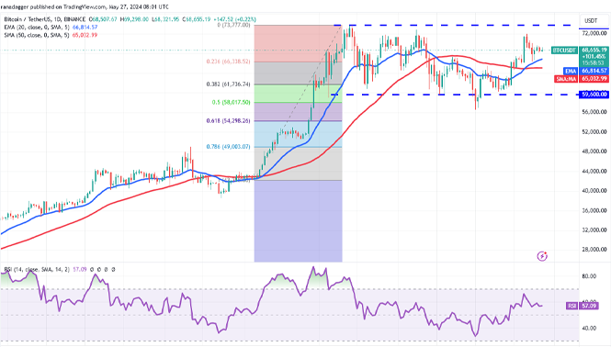The width and height of the screenshot is (611, 347).
Task: Click the EMA (20, close) indicator legend
Action: pyautogui.click(x=38, y=28)
